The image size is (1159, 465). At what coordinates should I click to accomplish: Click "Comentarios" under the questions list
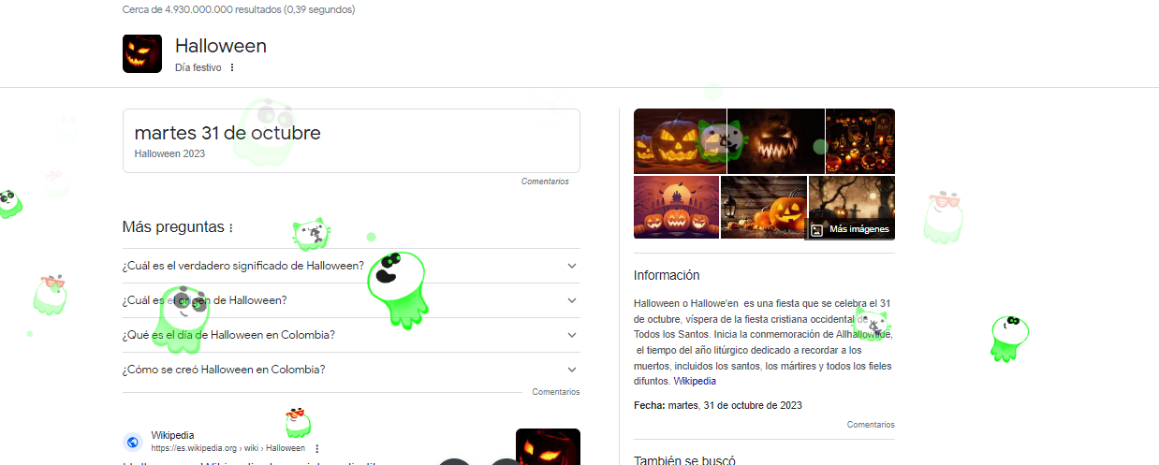click(555, 392)
